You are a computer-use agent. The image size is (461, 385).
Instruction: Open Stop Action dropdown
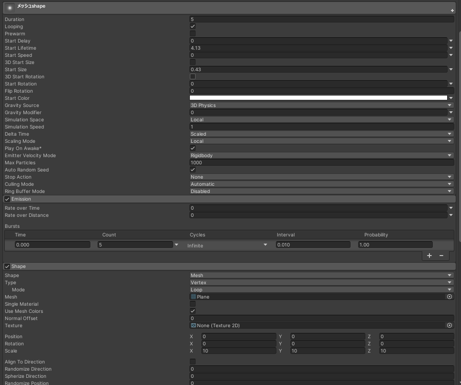pos(322,177)
